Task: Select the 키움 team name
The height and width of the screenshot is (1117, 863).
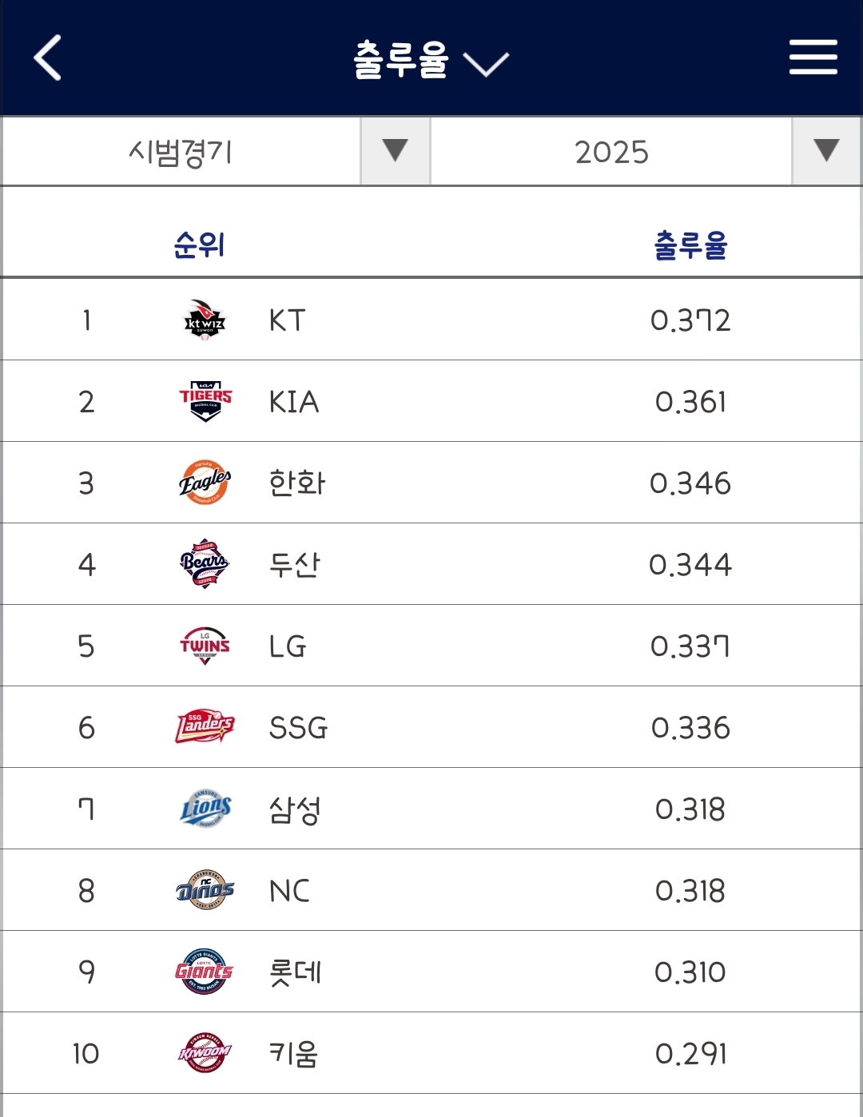Action: 294,1054
